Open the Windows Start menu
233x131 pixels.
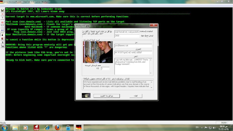coord(4,128)
